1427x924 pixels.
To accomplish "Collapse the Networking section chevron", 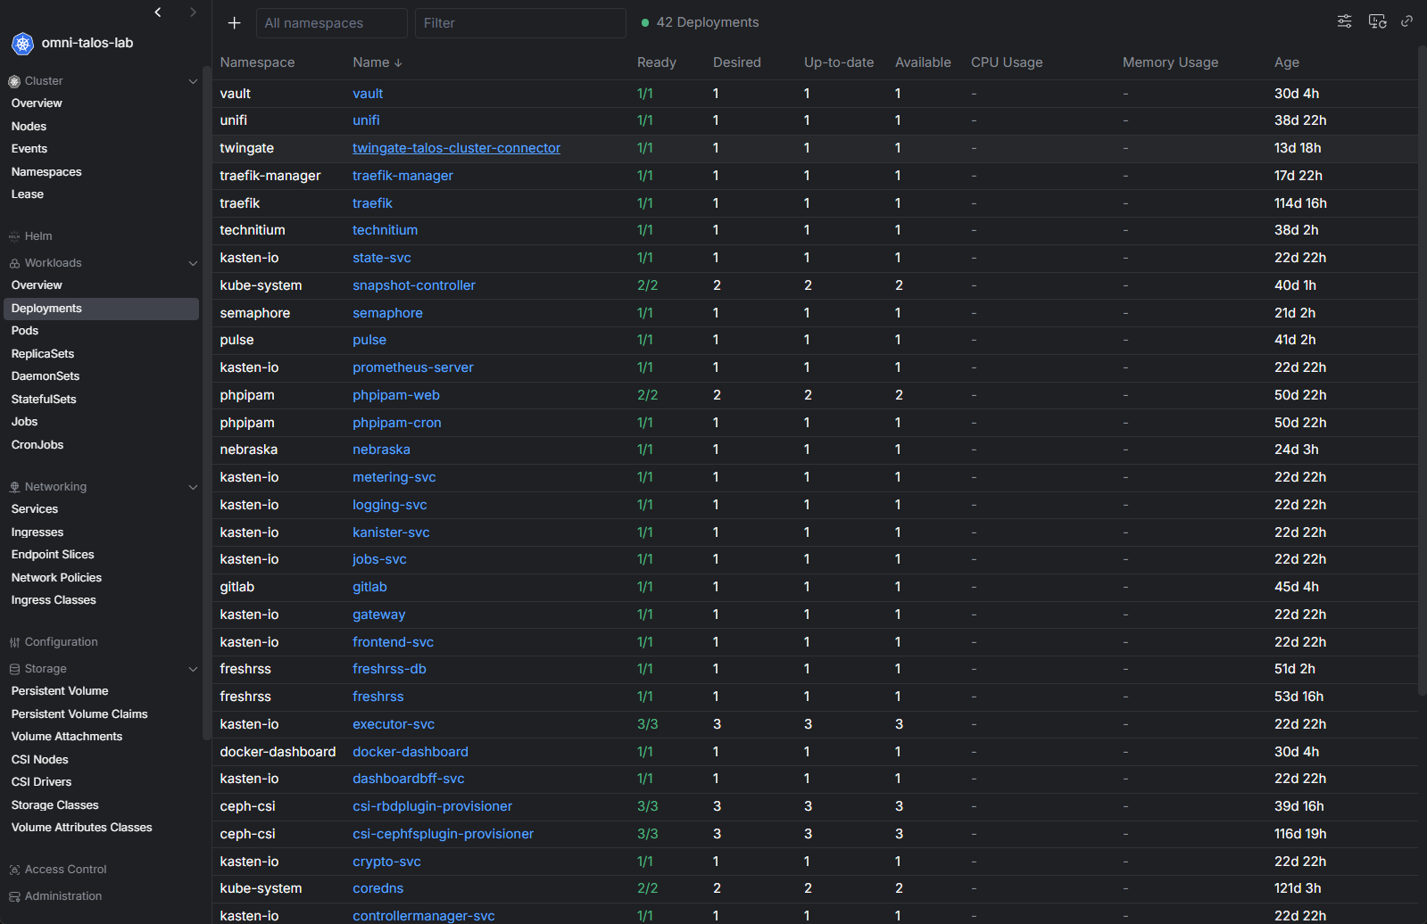I will tap(193, 487).
